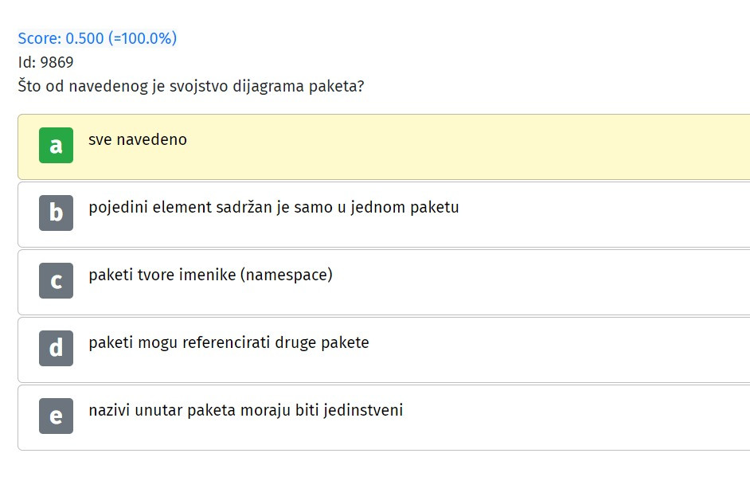Click the '(=100.0%)' part of score
The width and height of the screenshot is (750, 504).
pos(143,38)
